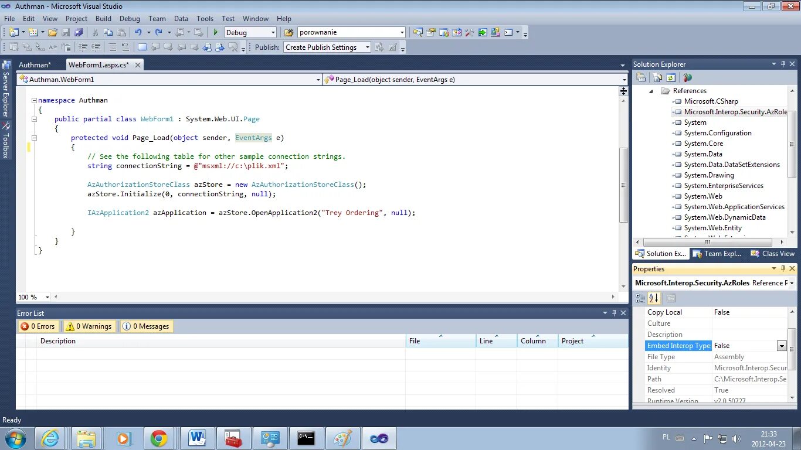Open the Server Explorer side tab
The height and width of the screenshot is (450, 801).
(6, 88)
